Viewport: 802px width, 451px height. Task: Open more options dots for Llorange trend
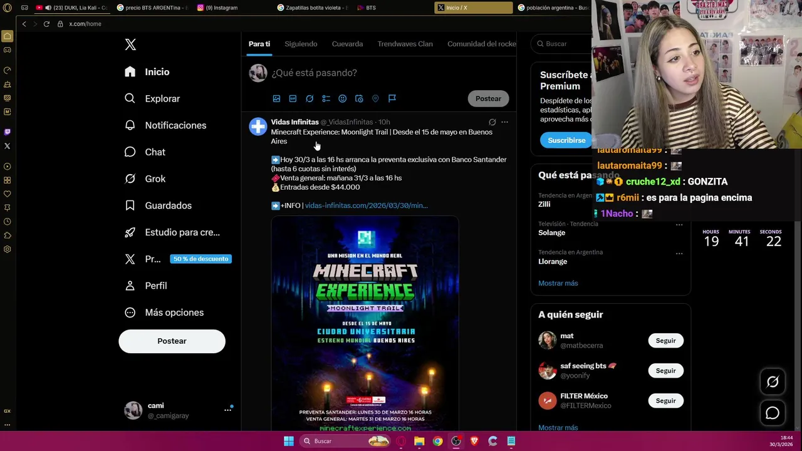click(679, 254)
